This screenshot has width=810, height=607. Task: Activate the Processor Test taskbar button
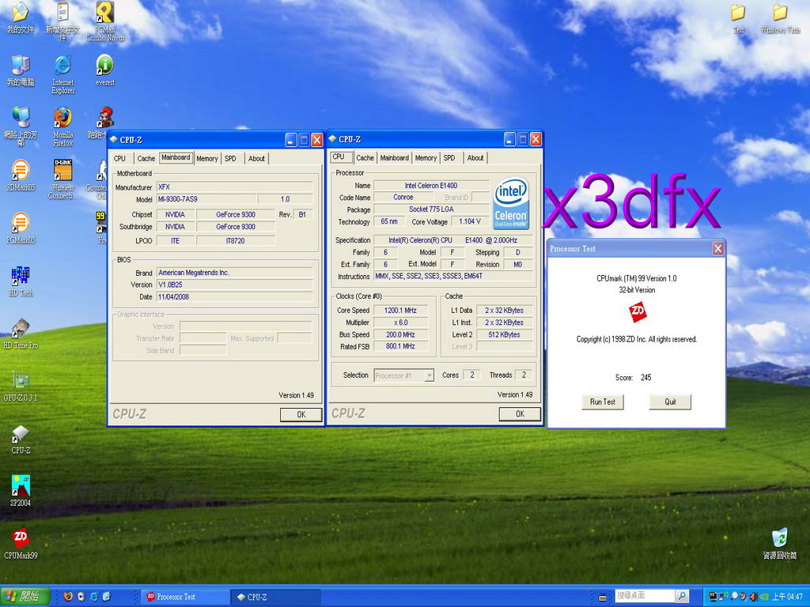(185, 597)
